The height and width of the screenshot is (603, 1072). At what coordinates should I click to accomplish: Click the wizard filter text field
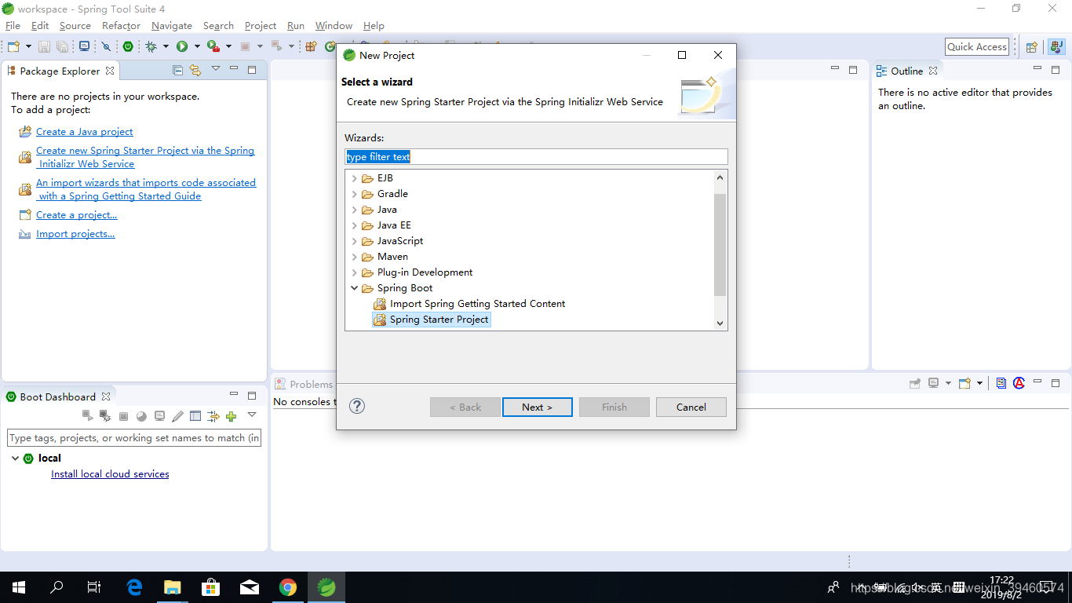click(x=536, y=157)
